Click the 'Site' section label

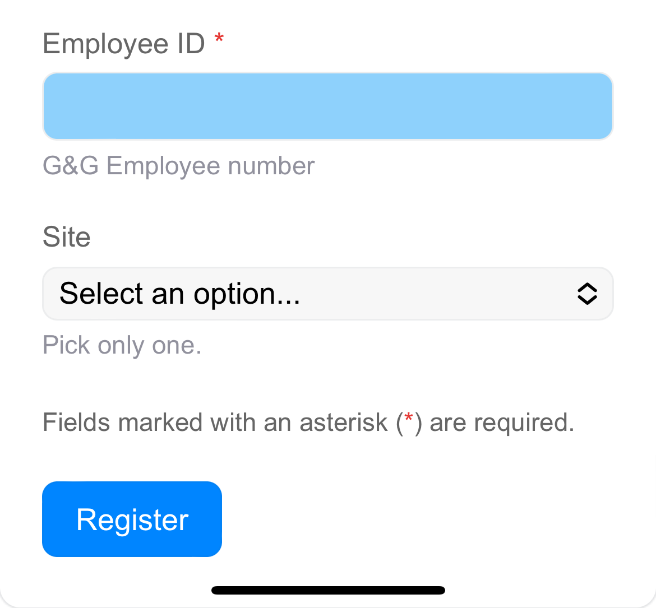tap(66, 236)
